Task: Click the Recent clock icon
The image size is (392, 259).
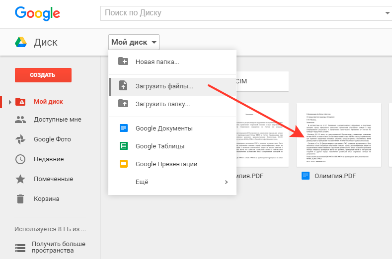Action: click(x=20, y=159)
